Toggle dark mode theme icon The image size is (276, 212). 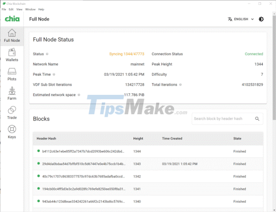pos(261,19)
